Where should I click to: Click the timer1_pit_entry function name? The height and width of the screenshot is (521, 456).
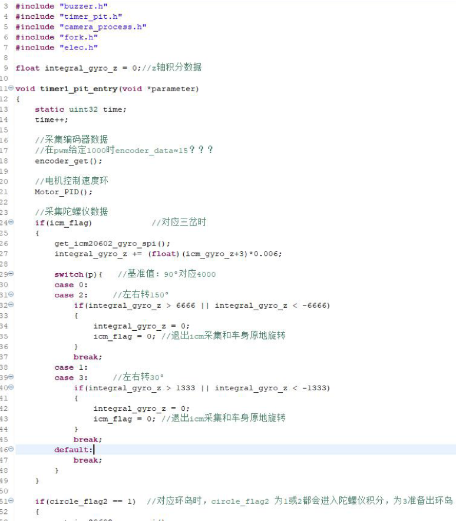click(78, 89)
